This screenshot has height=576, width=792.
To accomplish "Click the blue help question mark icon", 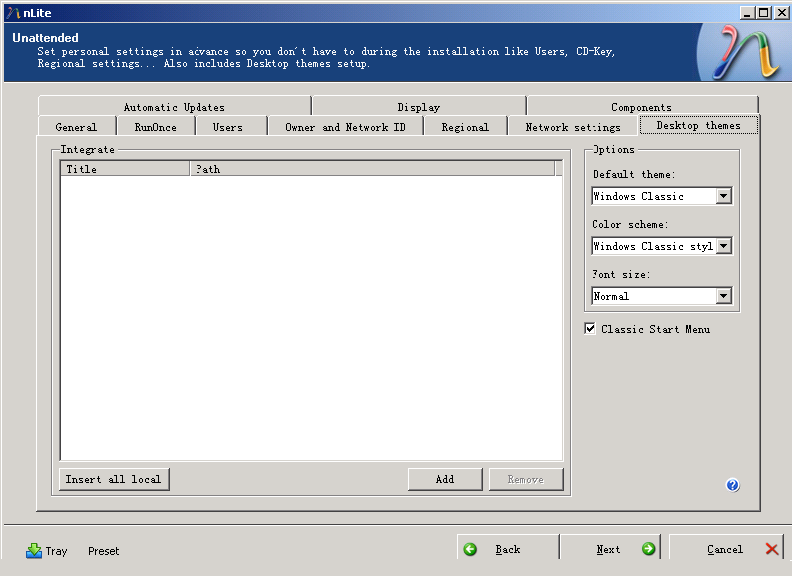I will [x=732, y=485].
